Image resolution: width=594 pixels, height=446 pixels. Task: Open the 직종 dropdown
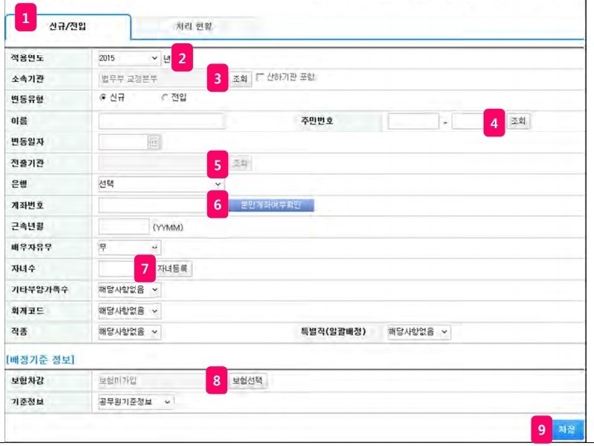click(130, 332)
